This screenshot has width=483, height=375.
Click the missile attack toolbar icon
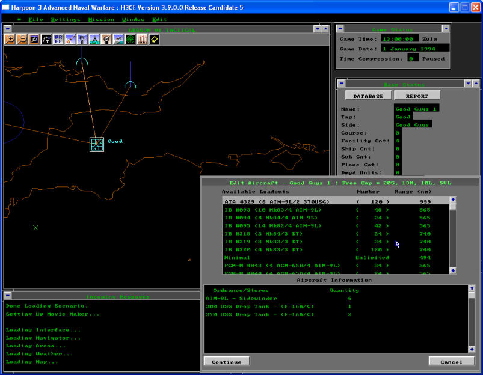(x=70, y=40)
